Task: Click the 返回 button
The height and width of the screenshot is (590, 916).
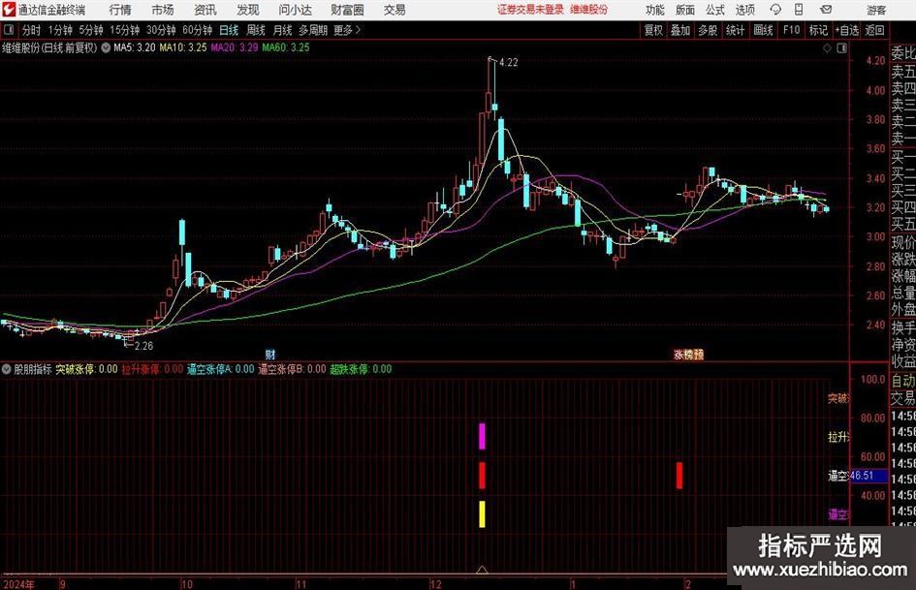Action: [874, 30]
